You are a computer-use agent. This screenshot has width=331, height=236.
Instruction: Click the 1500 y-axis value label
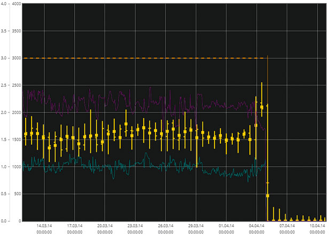(x=17, y=140)
